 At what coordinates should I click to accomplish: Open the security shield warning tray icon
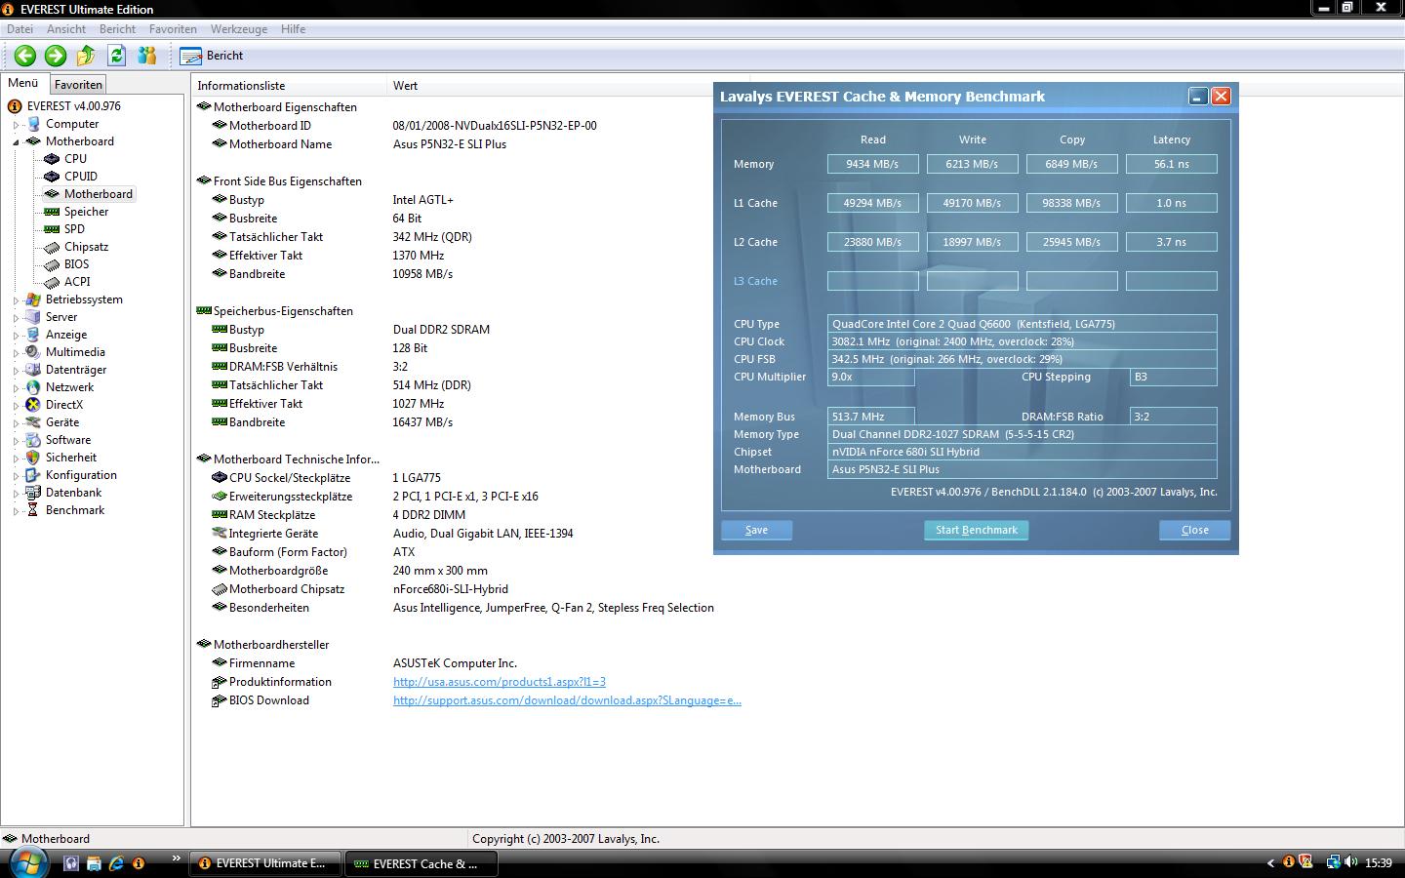click(1305, 862)
